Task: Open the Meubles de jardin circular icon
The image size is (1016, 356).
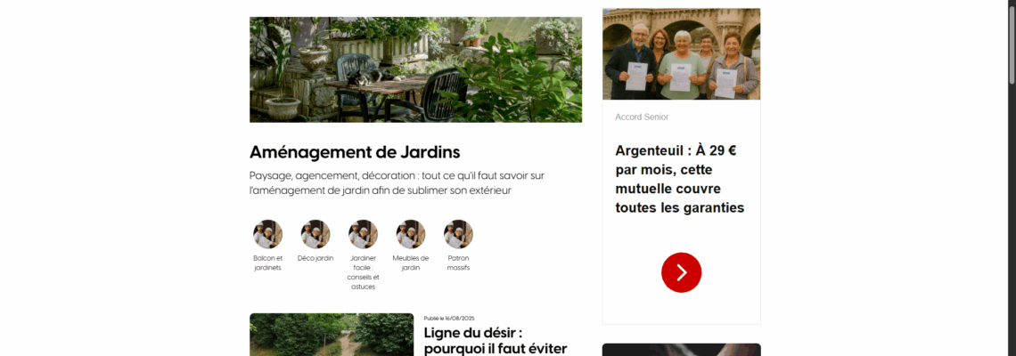Action: coord(411,234)
